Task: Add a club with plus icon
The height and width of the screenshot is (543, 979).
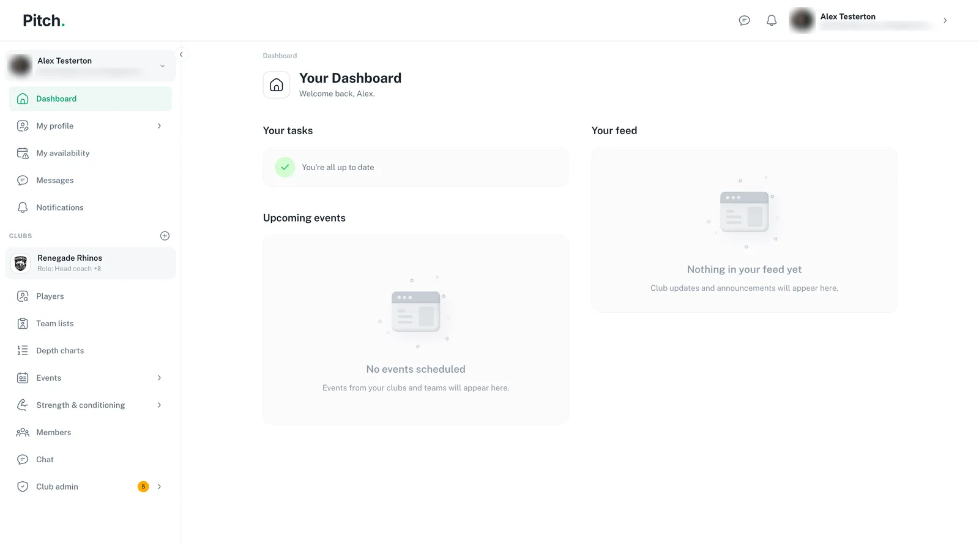Action: pos(165,236)
